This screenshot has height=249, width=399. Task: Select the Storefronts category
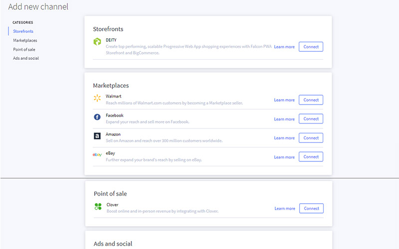[x=23, y=31]
